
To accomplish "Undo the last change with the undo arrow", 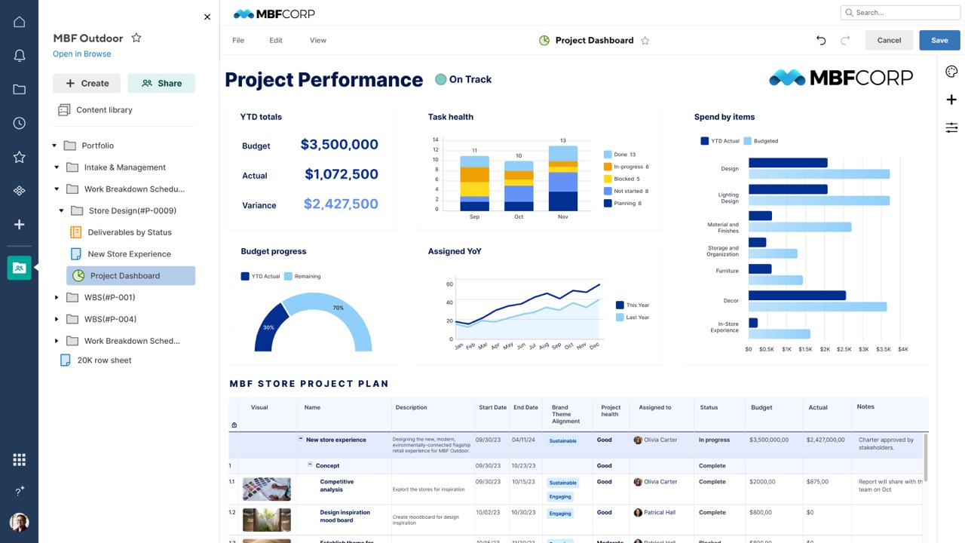I will 821,40.
